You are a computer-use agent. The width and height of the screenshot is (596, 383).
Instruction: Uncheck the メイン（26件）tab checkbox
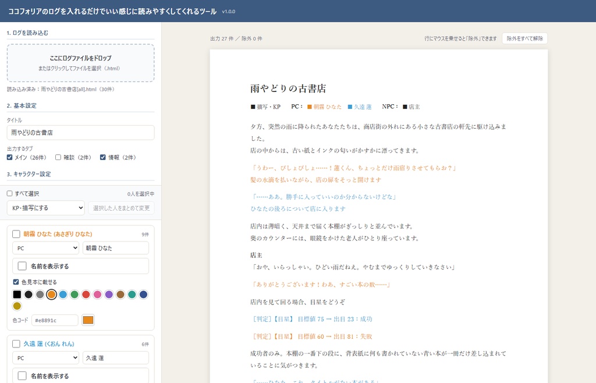point(9,157)
